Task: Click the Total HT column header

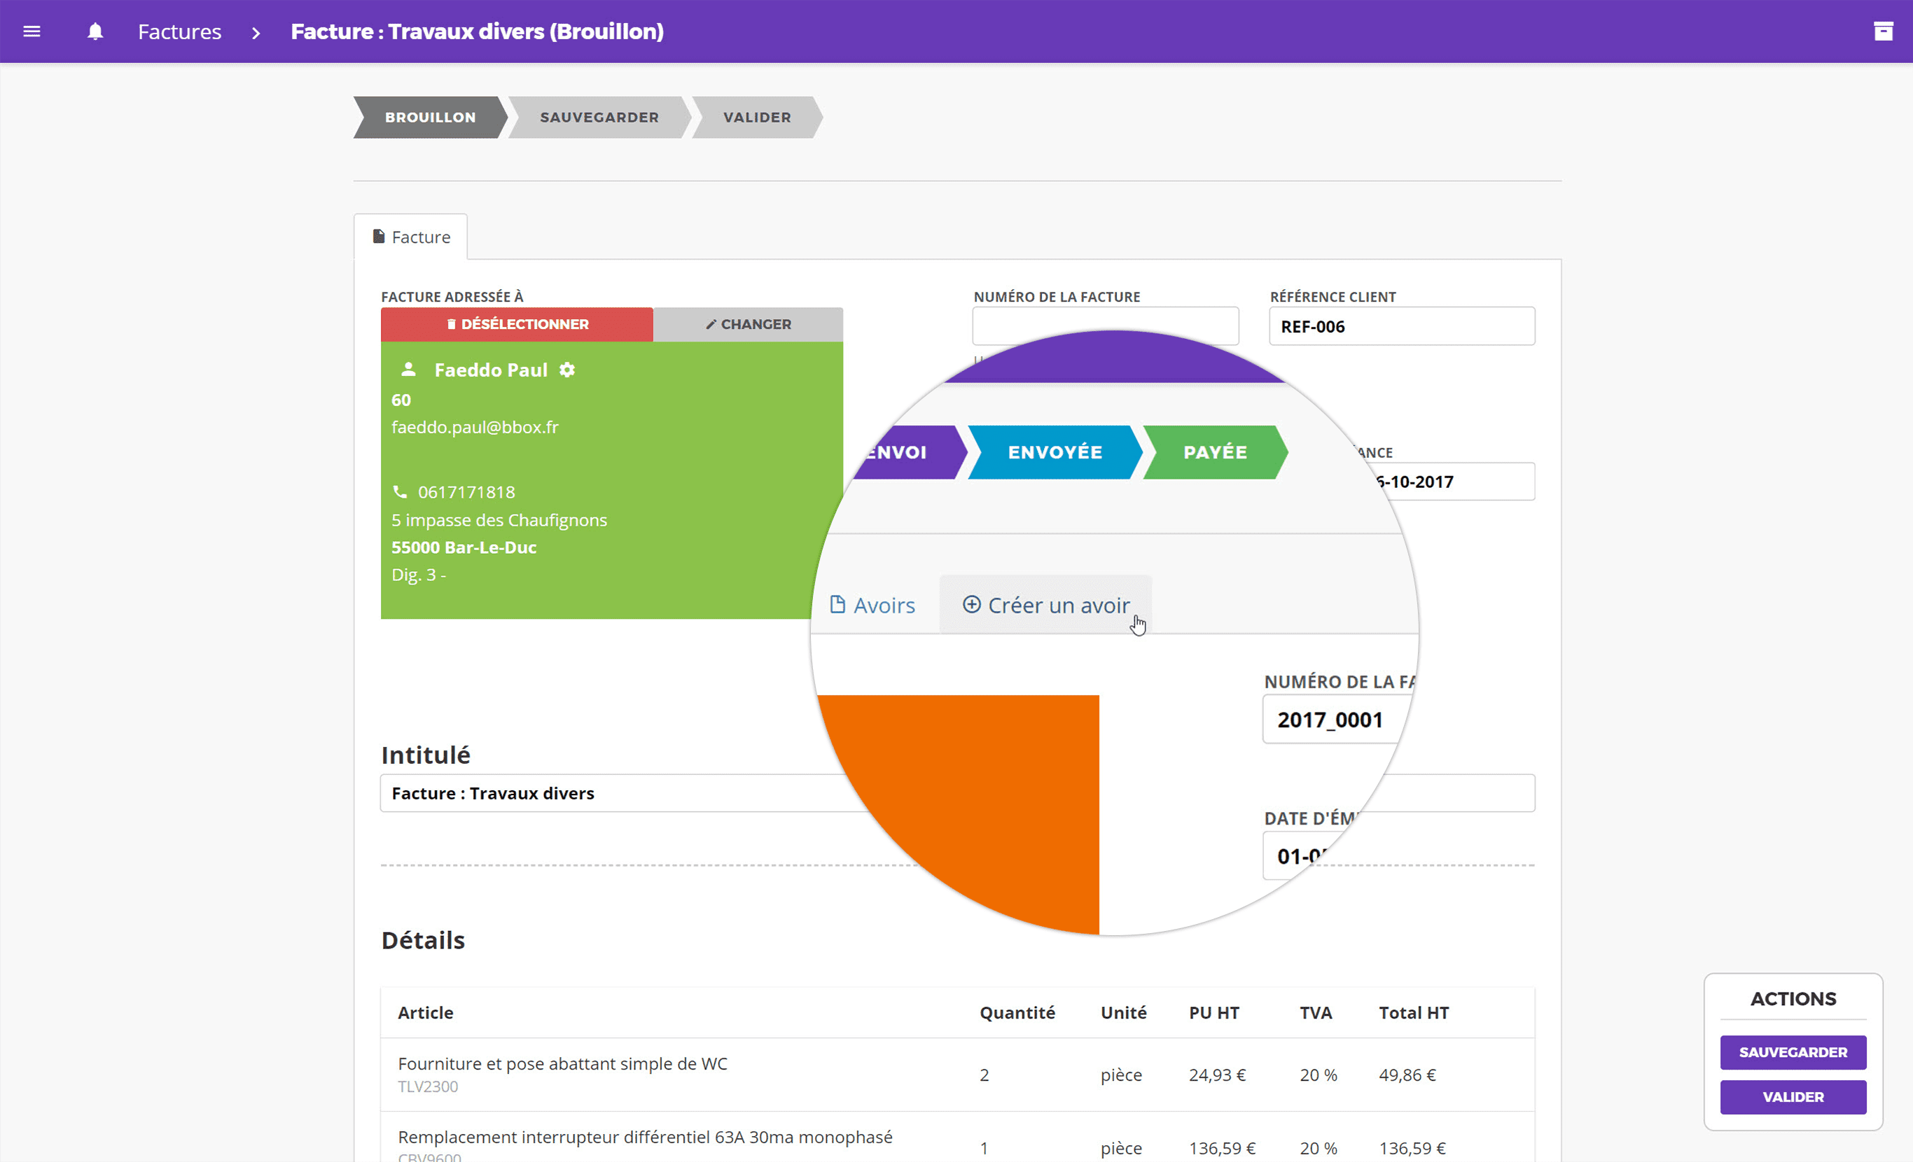Action: 1413,1012
